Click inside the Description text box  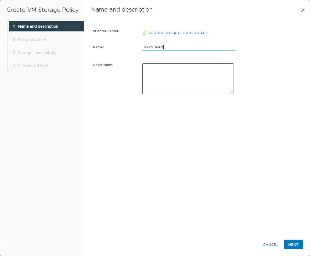(x=188, y=78)
